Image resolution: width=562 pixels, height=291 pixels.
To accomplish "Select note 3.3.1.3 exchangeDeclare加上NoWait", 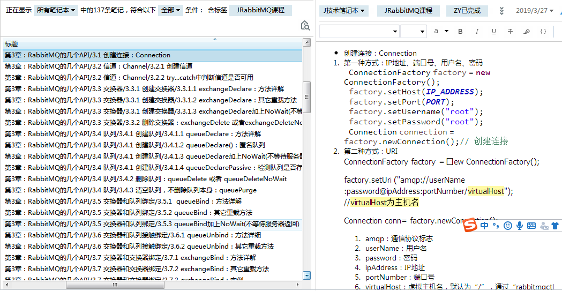I will point(153,111).
